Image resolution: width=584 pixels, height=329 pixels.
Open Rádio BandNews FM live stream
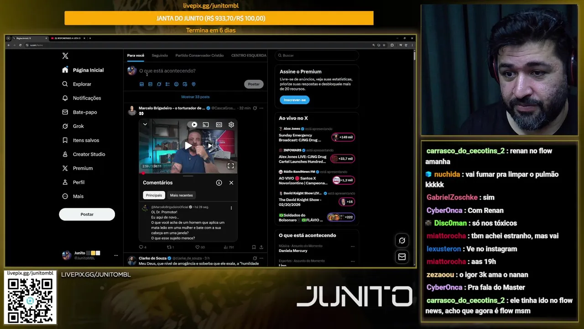tap(317, 178)
